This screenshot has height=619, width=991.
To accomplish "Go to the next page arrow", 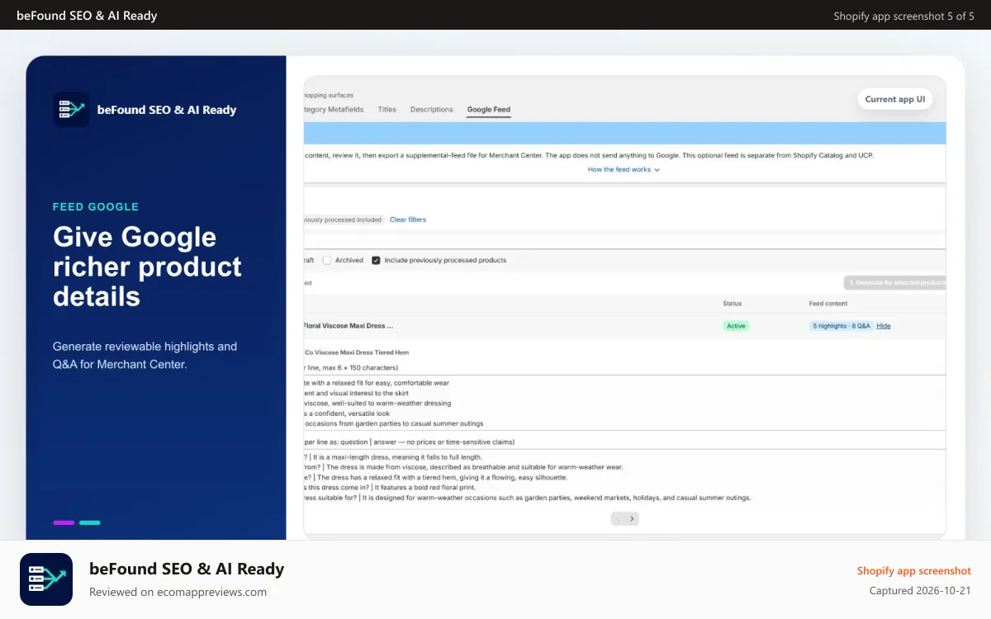I will (632, 519).
